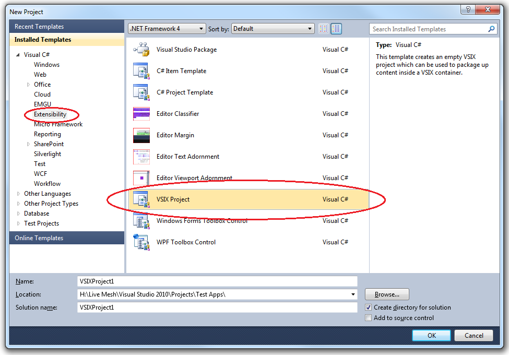Select the Workflow category

coord(47,184)
